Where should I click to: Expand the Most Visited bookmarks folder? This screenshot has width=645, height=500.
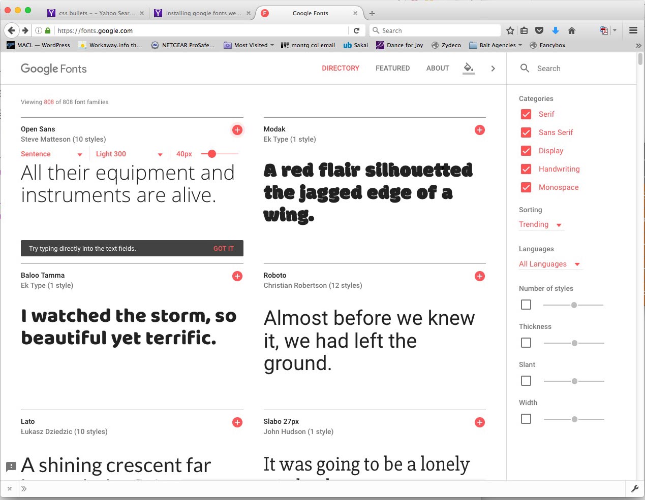(249, 45)
